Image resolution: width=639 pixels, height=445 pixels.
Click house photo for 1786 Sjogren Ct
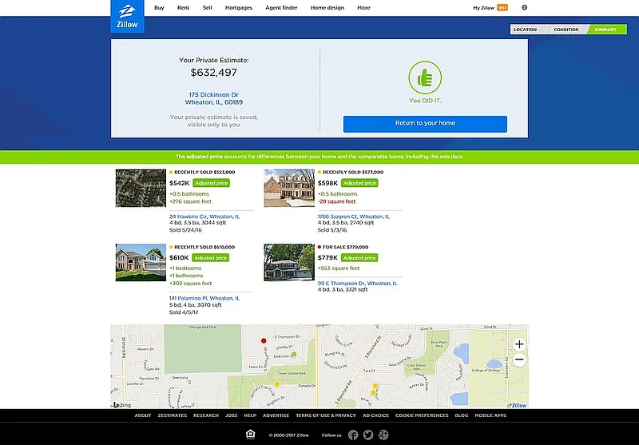click(x=289, y=188)
